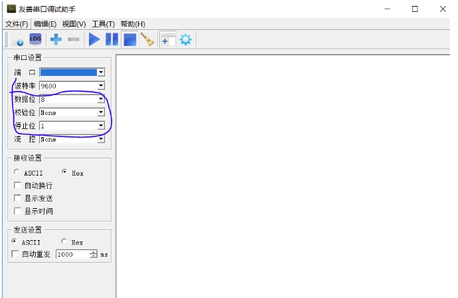Image resolution: width=458 pixels, height=298 pixels.
Task: Click inside the large receive text area
Action: pyautogui.click(x=283, y=176)
